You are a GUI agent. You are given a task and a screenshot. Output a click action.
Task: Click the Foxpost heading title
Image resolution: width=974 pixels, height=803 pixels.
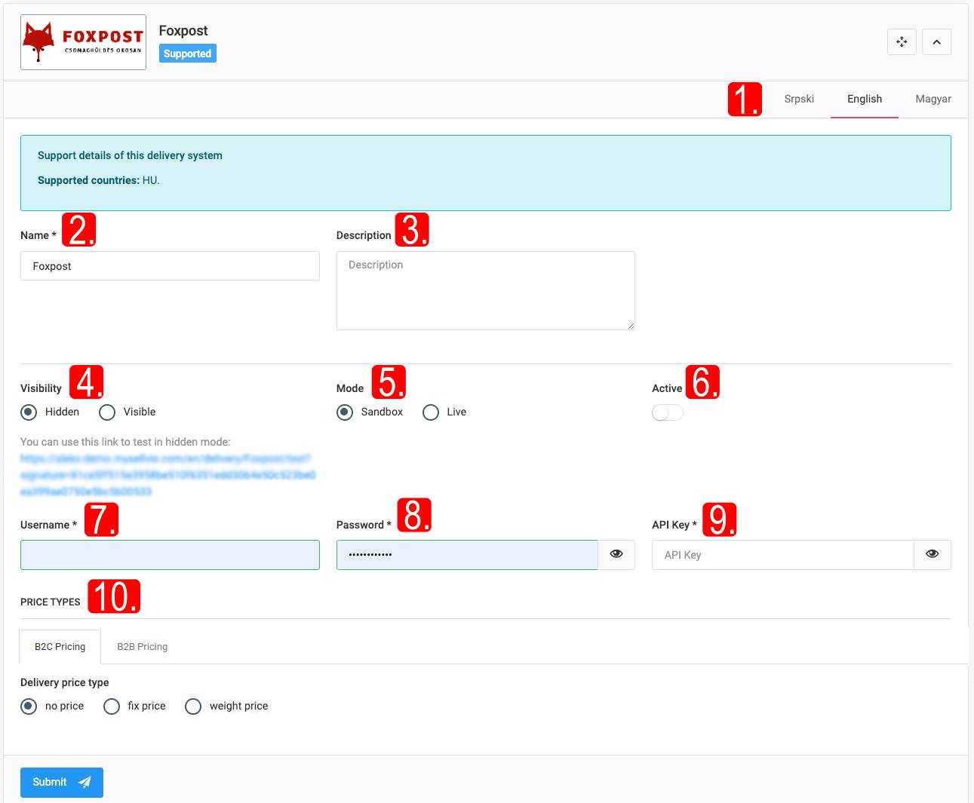tap(183, 31)
